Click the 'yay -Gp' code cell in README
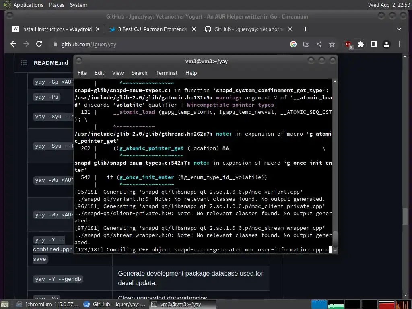 (x=54, y=82)
